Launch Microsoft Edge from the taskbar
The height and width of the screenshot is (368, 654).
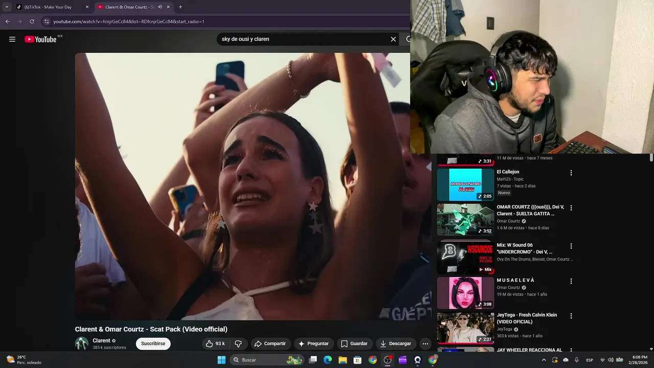tap(328, 360)
